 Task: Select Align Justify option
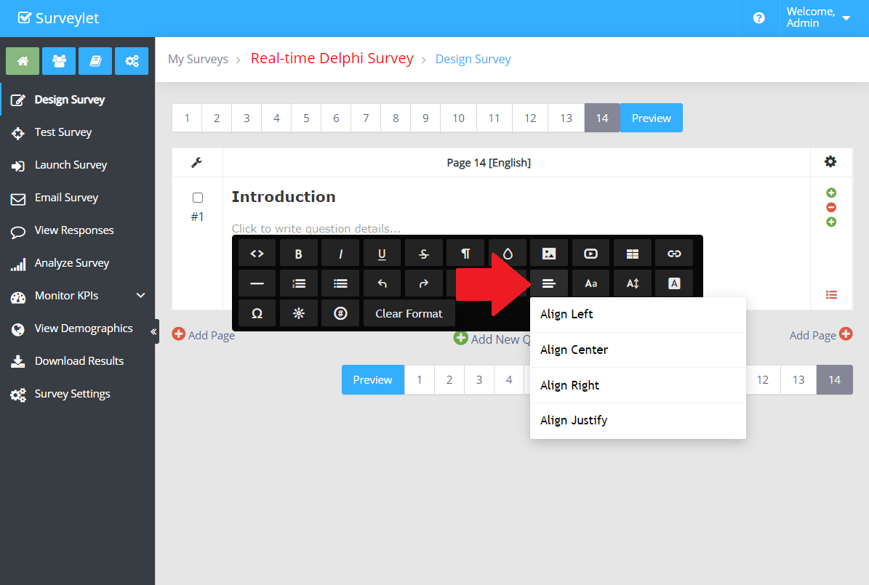(x=574, y=420)
